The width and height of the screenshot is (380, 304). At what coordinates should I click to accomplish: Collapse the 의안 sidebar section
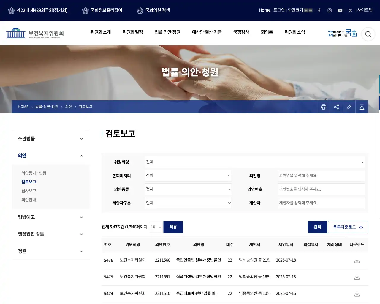51,156
